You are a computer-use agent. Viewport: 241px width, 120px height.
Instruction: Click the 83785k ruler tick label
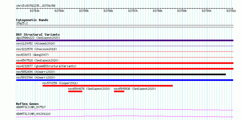[84, 11]
